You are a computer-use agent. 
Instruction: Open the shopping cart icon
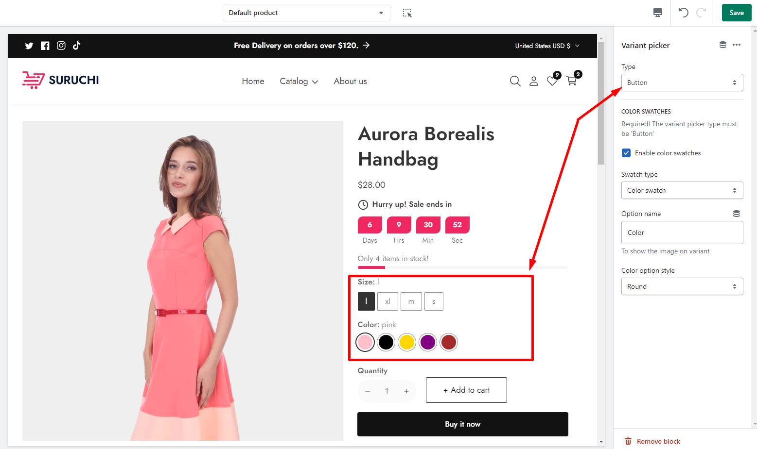[572, 81]
